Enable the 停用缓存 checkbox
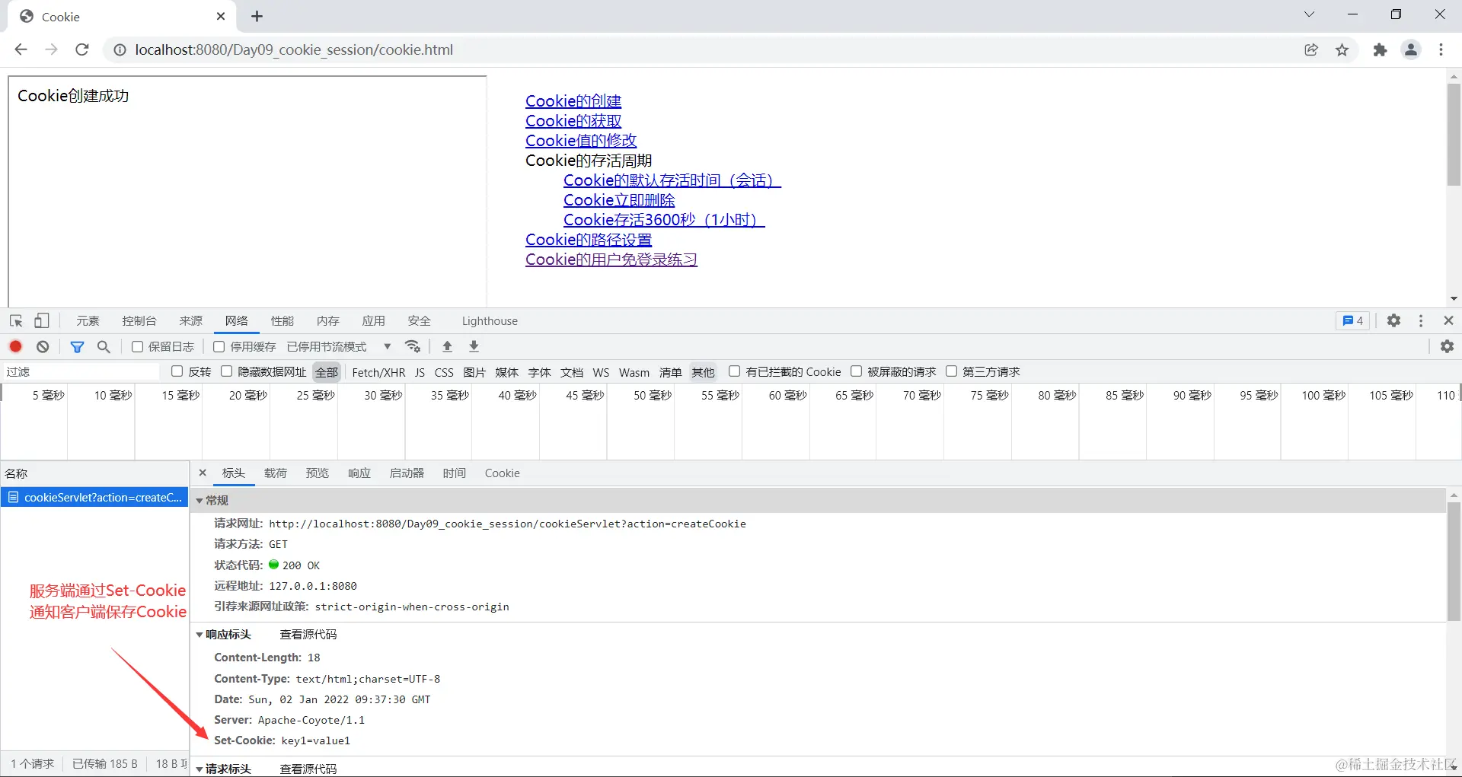This screenshot has height=777, width=1462. (x=219, y=346)
